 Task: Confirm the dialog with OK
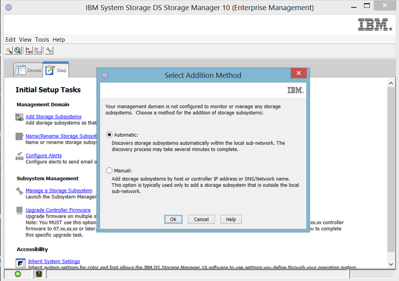[173, 219]
